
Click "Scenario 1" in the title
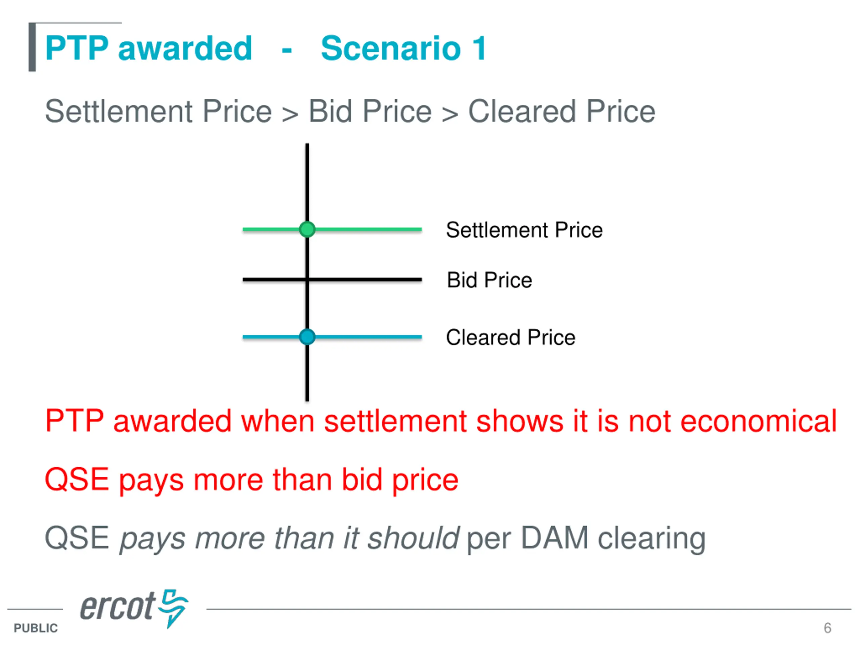[403, 48]
